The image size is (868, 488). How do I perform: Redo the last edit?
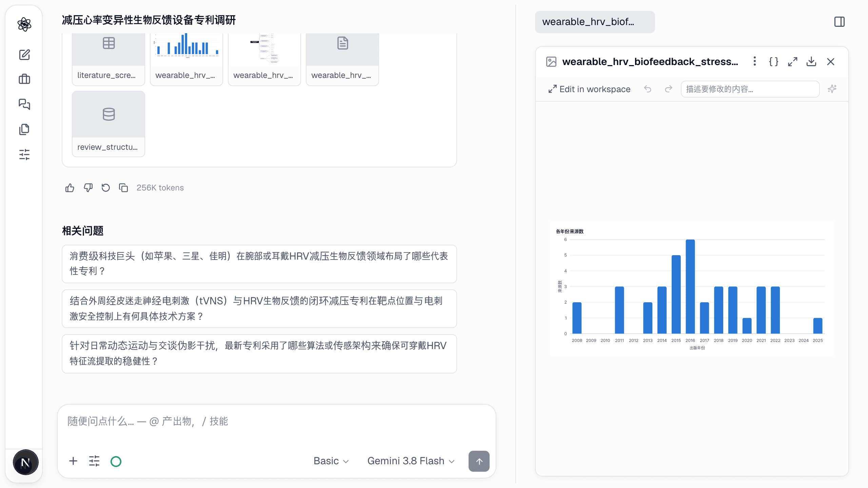tap(669, 89)
